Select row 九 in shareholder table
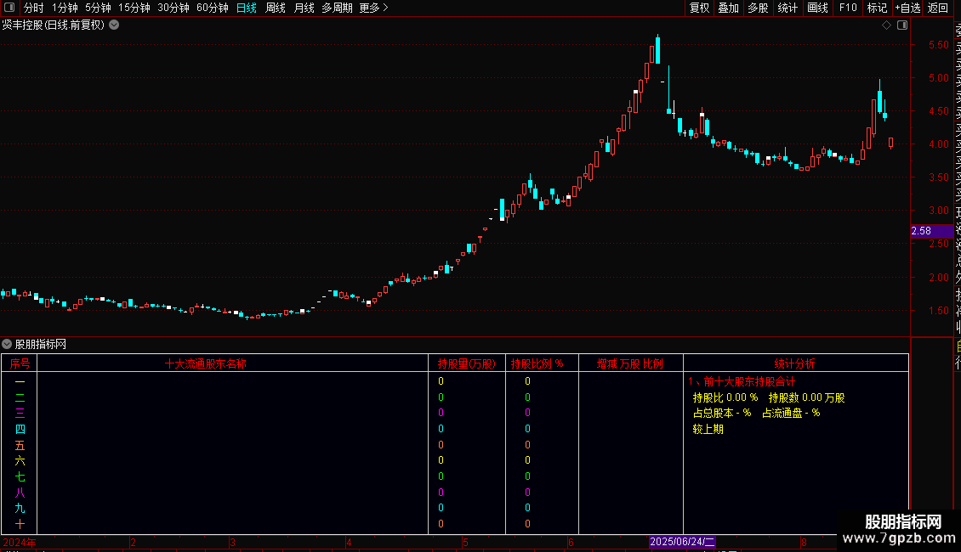This screenshot has height=552, width=961. click(x=20, y=508)
